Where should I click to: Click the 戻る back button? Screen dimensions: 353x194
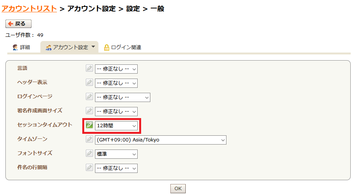pos(18,23)
